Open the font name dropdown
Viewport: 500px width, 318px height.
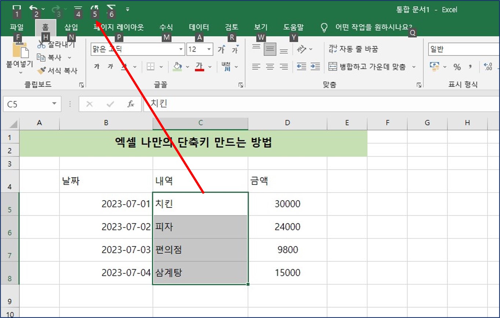(x=181, y=49)
